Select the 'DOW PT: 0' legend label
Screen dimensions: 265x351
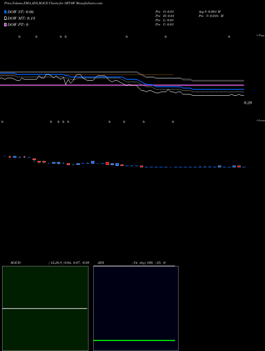point(18,24)
